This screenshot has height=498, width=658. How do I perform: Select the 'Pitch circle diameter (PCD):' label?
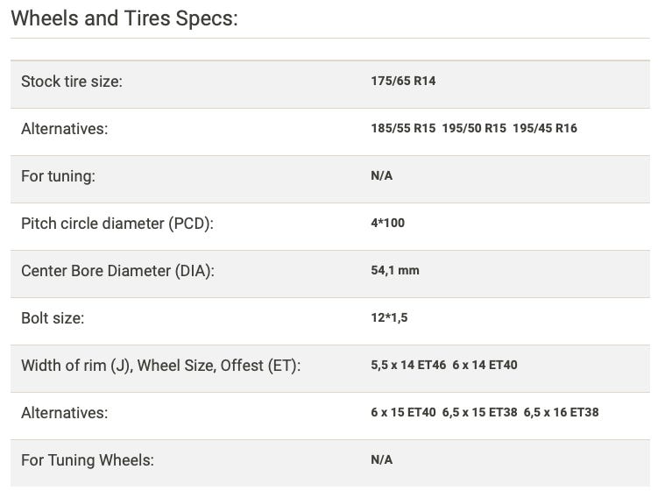click(x=117, y=224)
